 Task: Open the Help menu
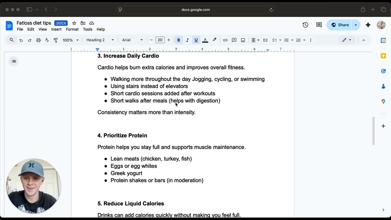(100, 29)
